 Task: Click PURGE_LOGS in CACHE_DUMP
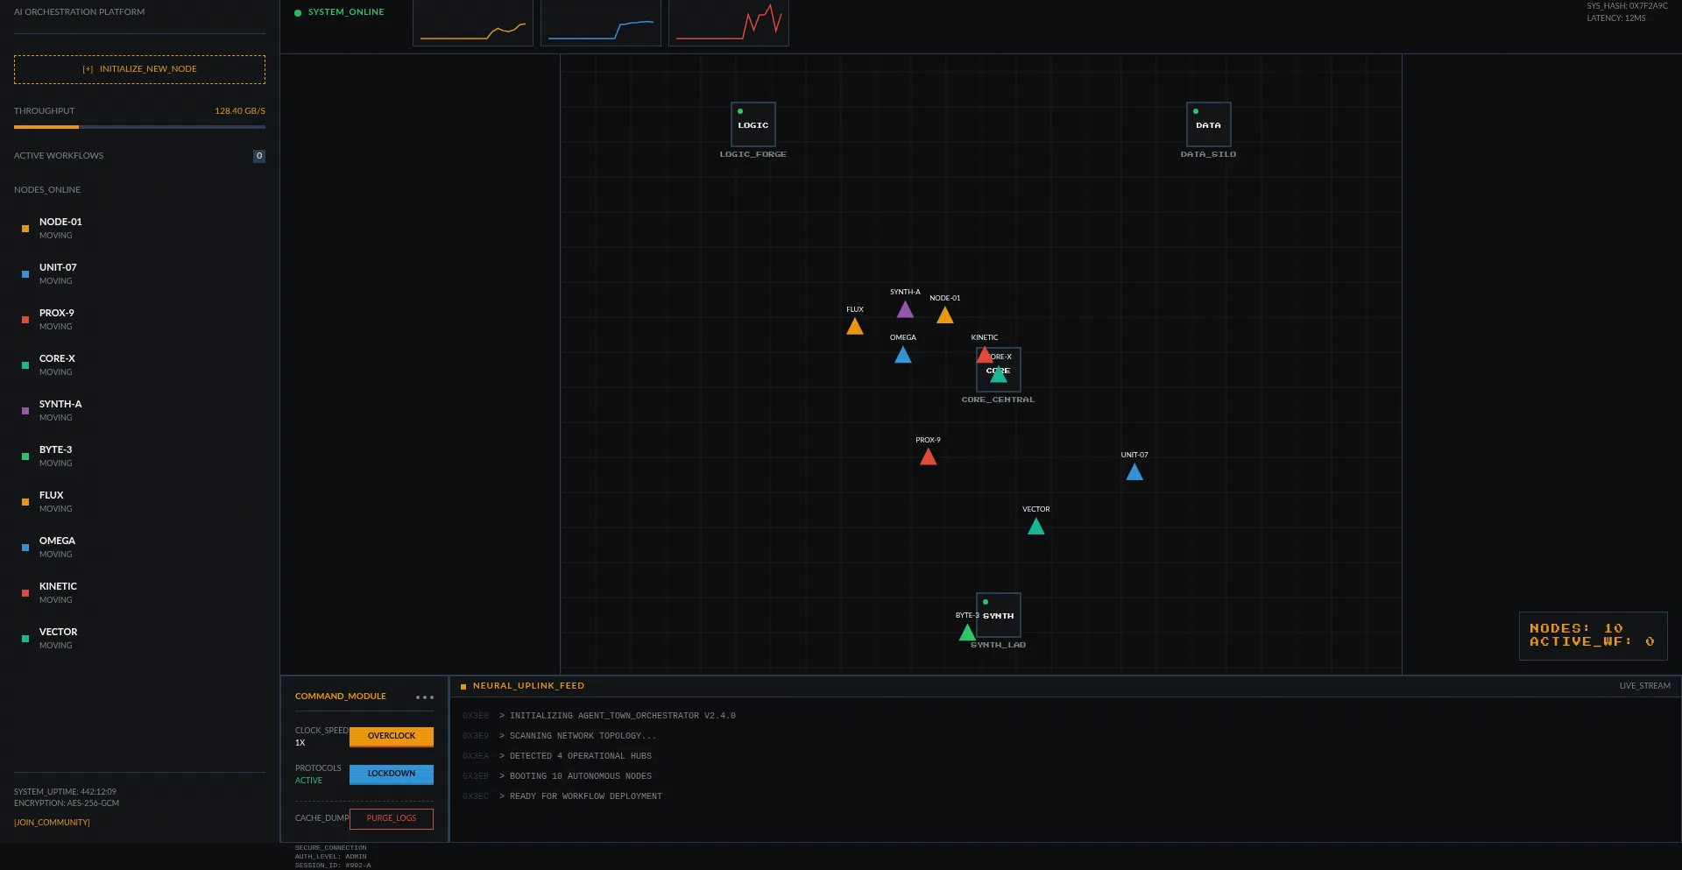coord(392,817)
